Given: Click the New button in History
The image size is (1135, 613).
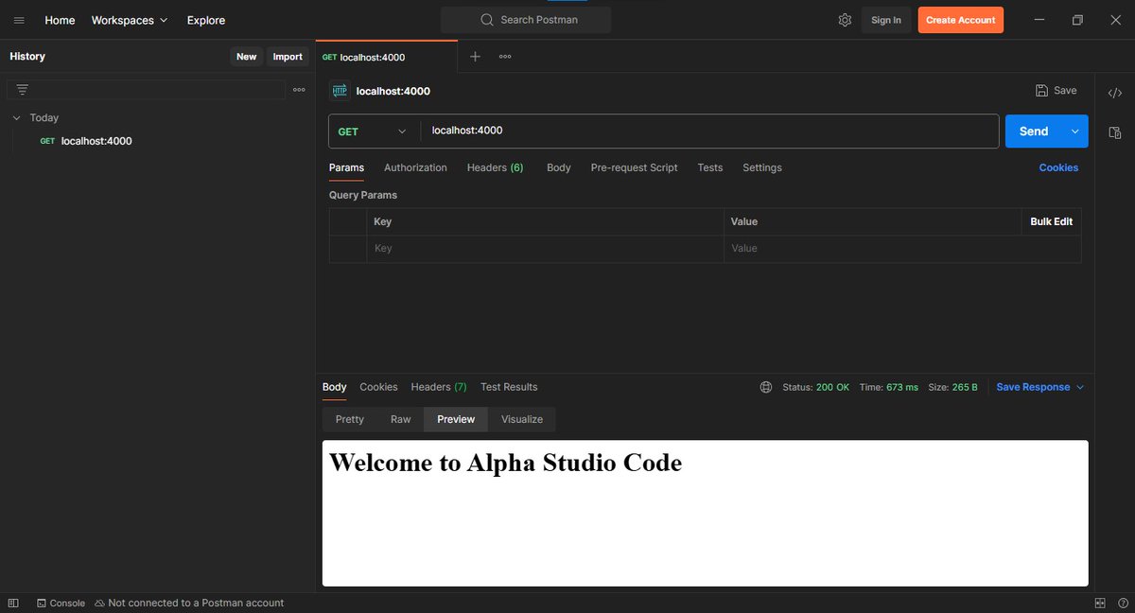Looking at the screenshot, I should click(x=247, y=57).
